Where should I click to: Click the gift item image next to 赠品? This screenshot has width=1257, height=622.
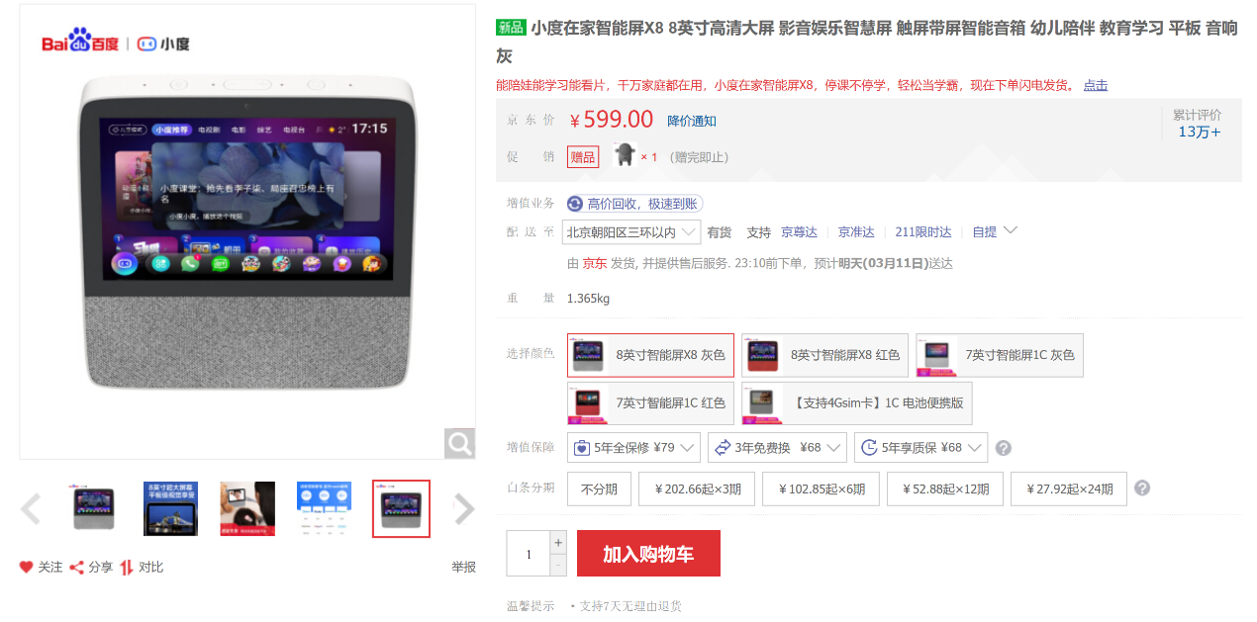[x=624, y=154]
